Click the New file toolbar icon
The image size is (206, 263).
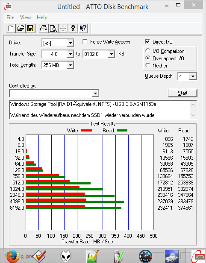(x=11, y=28)
